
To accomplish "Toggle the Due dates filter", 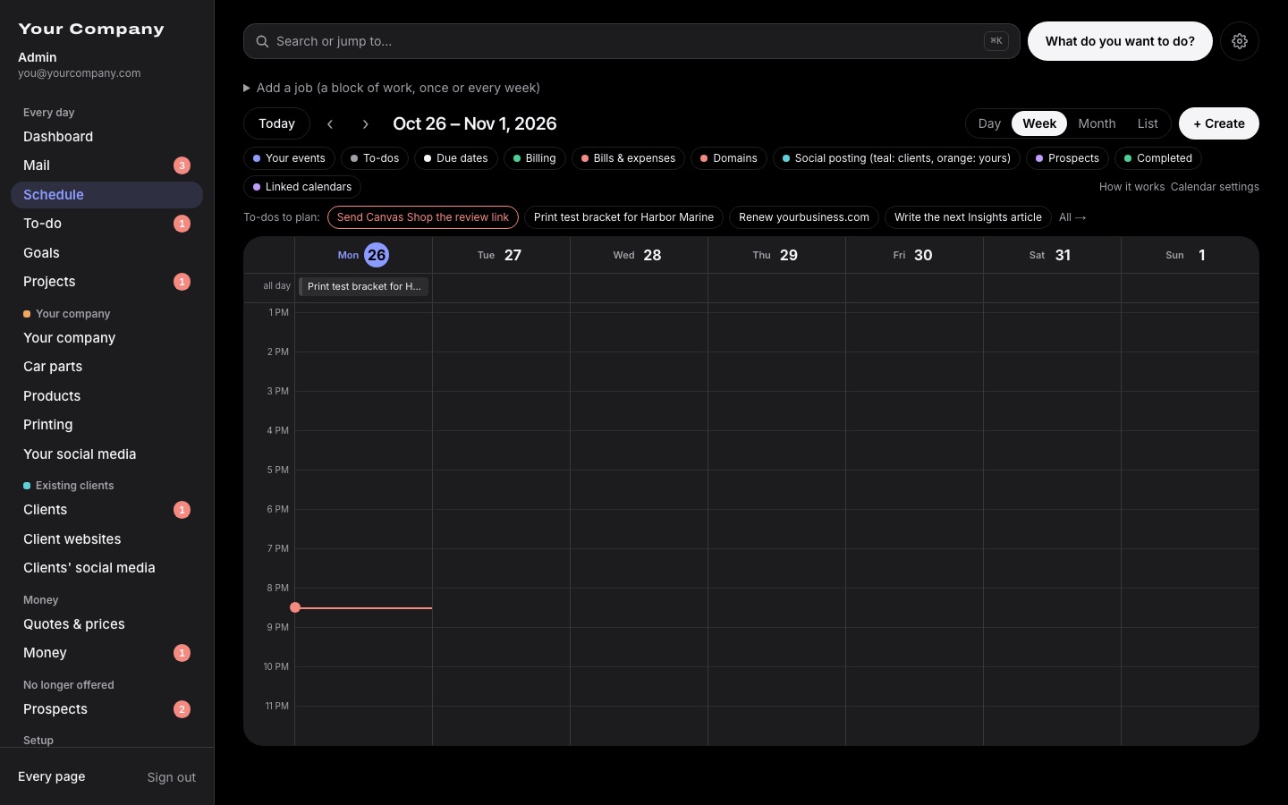I will [456, 158].
